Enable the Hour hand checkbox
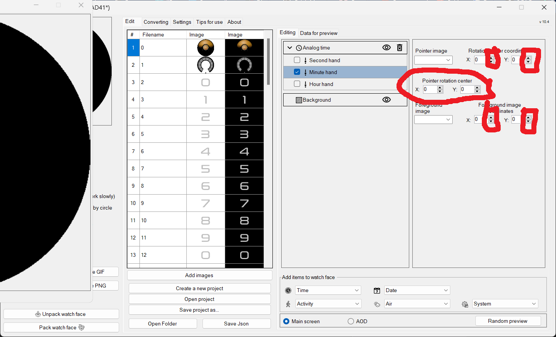This screenshot has width=556, height=337. click(297, 84)
